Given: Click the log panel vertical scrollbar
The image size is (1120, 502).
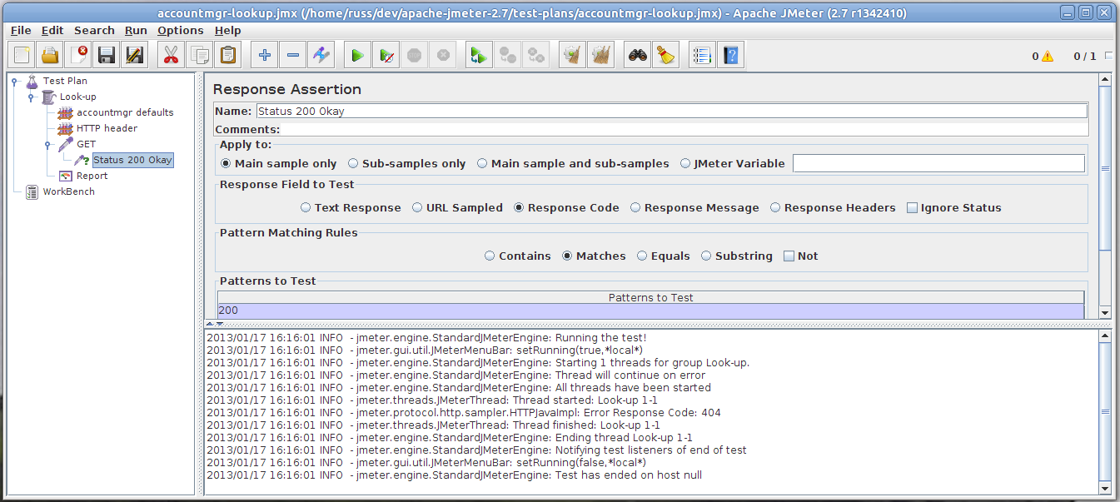Looking at the screenshot, I should tap(1105, 411).
